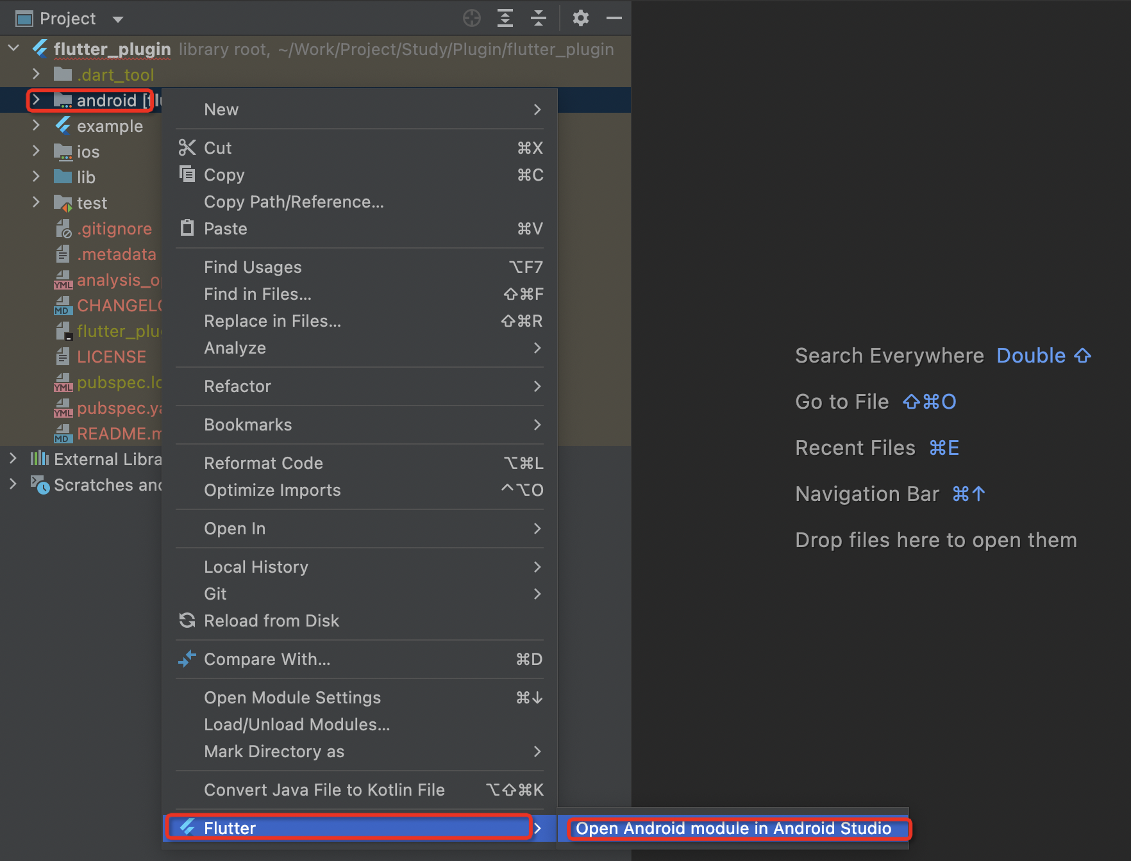The width and height of the screenshot is (1131, 861).
Task: Open the Project panel gear settings
Action: pos(581,18)
